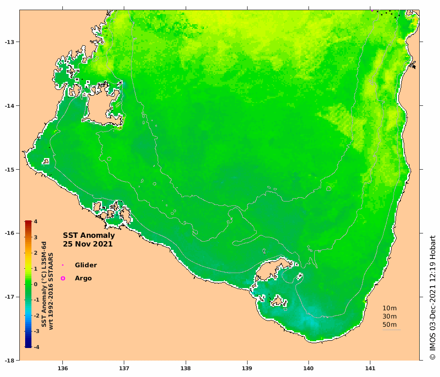The width and height of the screenshot is (440, 377).
Task: Click latitude axis label -13
Action: 10,42
